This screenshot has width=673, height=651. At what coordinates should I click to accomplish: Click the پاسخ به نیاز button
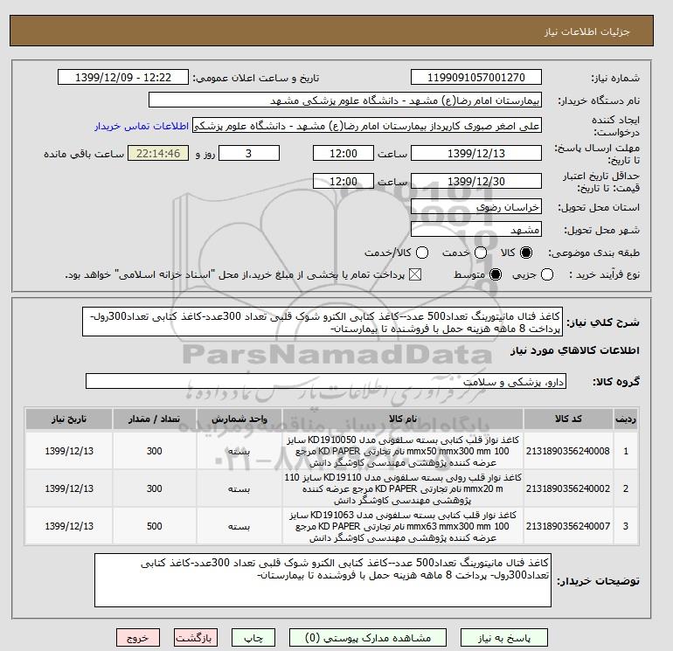(x=504, y=638)
